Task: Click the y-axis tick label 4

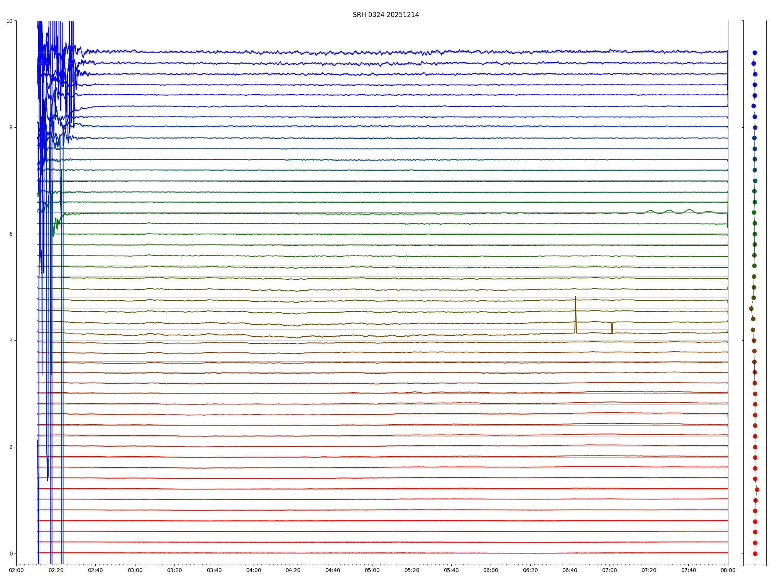Action: (11, 340)
